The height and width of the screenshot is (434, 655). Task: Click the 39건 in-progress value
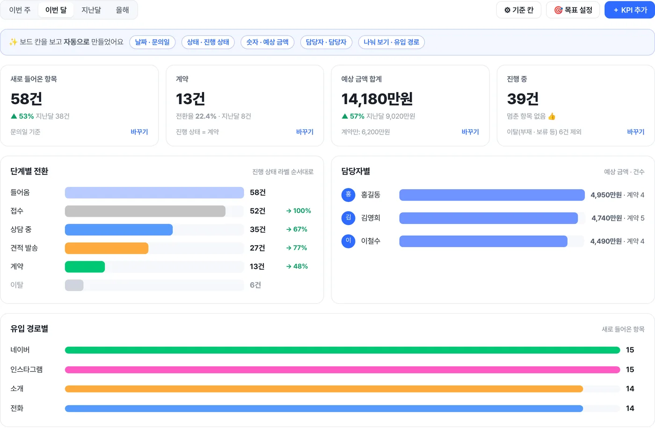point(523,99)
